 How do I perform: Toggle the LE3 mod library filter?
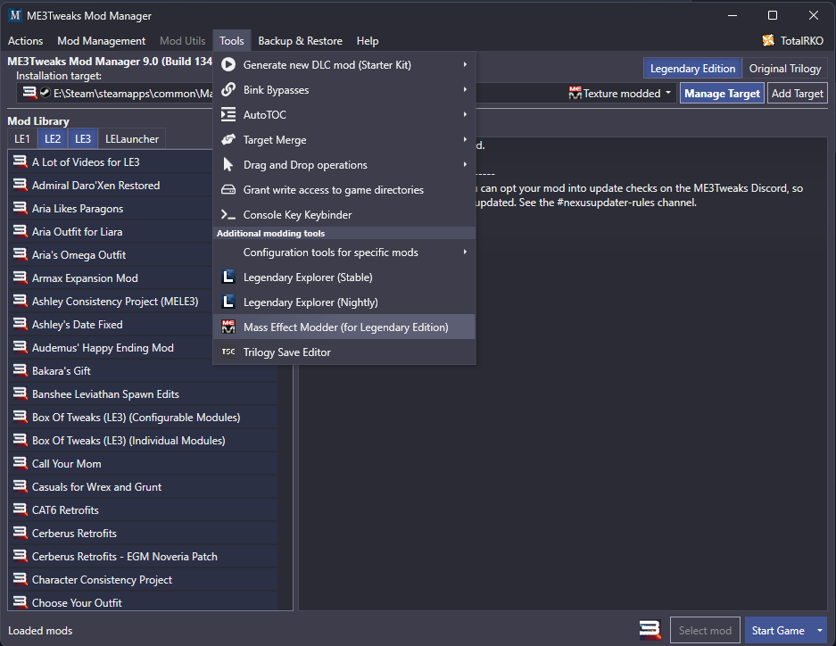click(83, 139)
